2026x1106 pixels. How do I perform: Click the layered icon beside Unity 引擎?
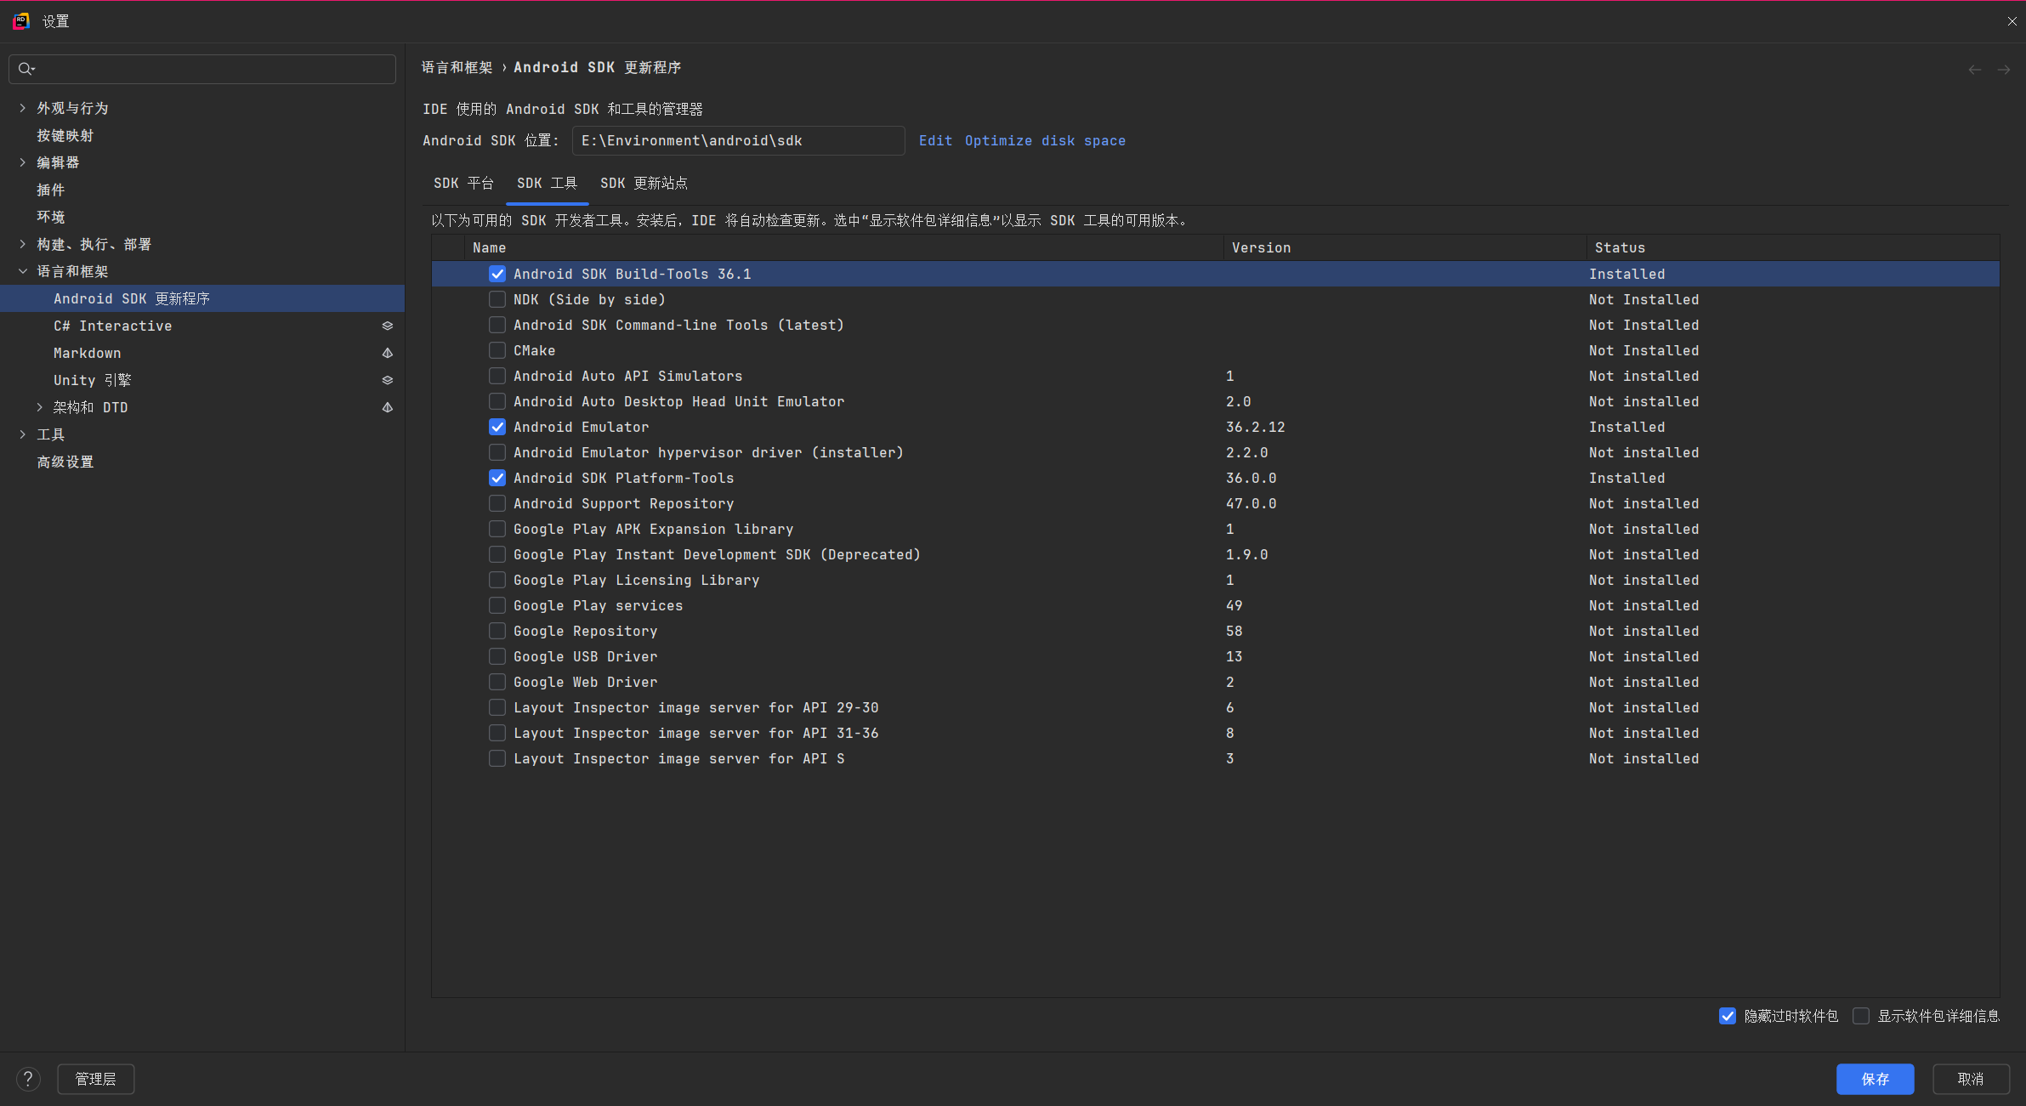click(387, 380)
